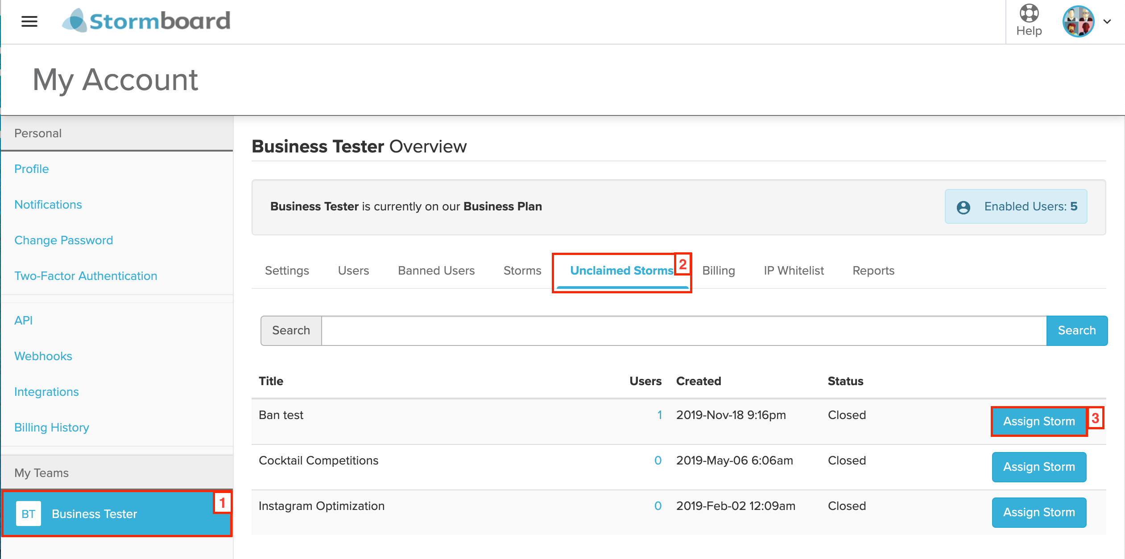
Task: Click the Title column header
Action: tap(271, 381)
